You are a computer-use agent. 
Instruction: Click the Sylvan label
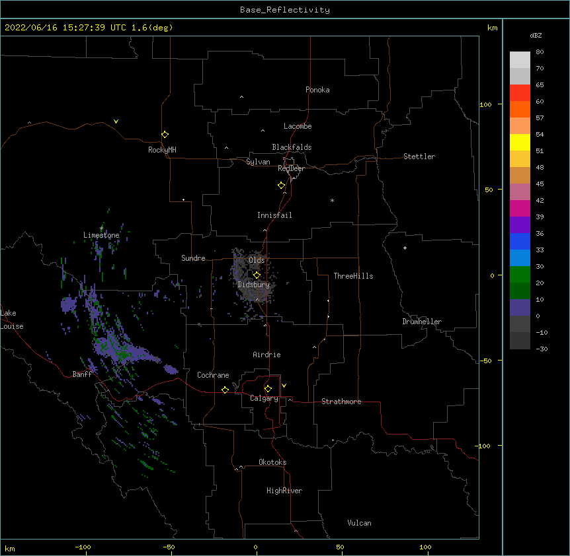pos(258,162)
